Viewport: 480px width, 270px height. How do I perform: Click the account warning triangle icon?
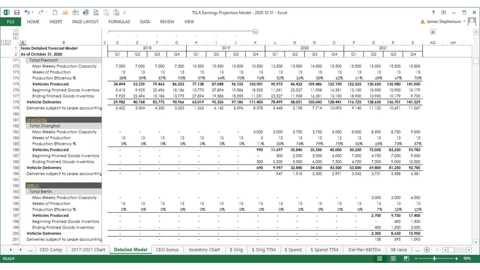[x=422, y=22]
